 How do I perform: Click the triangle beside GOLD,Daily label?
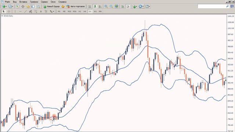pyautogui.click(x=2, y=16)
